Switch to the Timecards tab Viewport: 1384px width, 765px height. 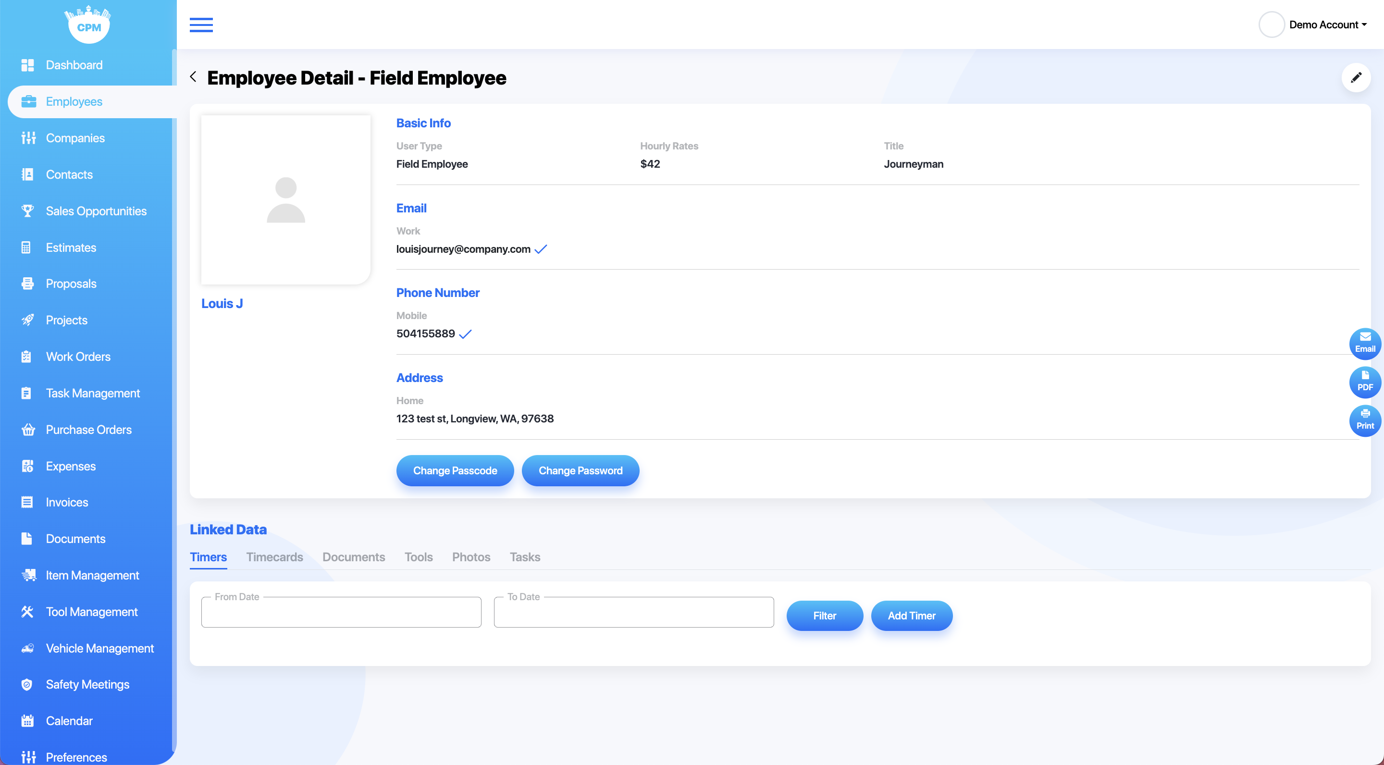[274, 557]
